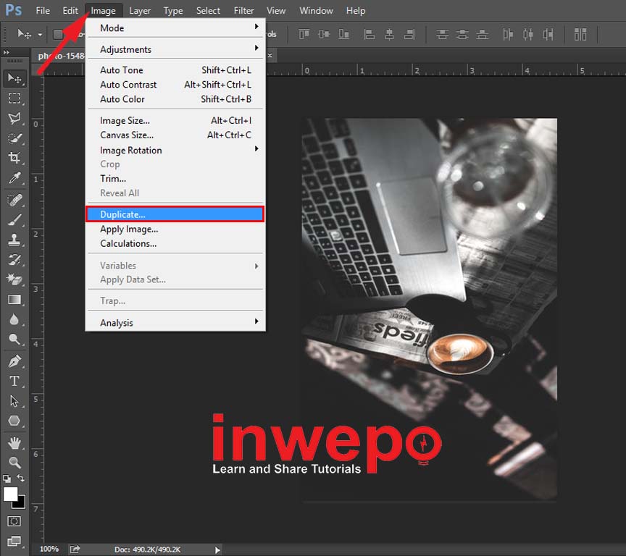Viewport: 626px width, 556px height.
Task: Click the Zoom tool magnifier
Action: coord(14,462)
